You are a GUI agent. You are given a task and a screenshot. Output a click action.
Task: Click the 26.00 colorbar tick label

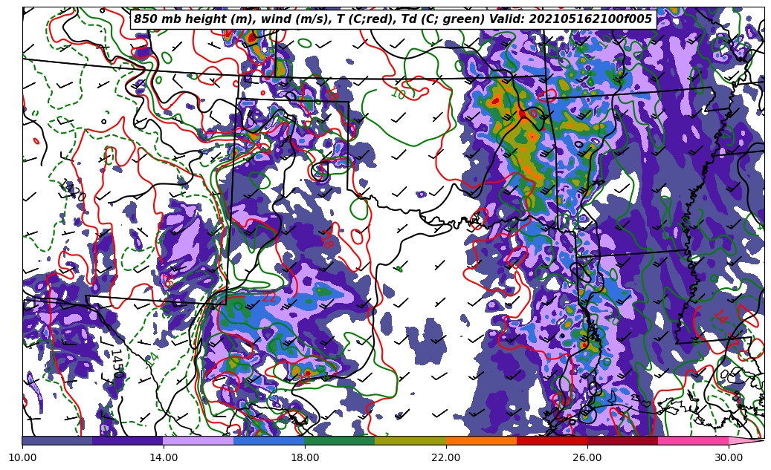pos(587,457)
